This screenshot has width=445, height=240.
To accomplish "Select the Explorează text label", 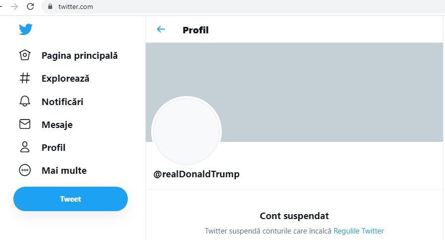I will click(x=66, y=78).
